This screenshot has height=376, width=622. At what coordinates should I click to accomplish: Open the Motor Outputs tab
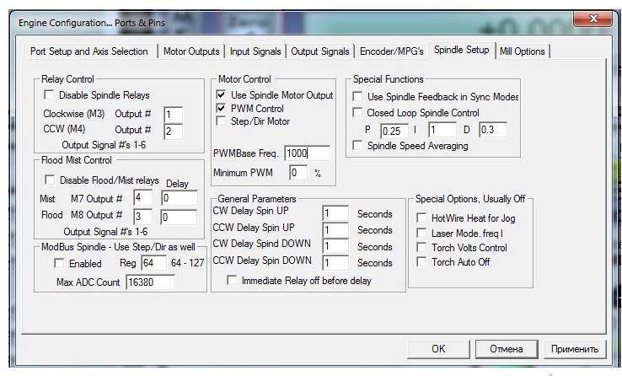[x=191, y=51]
